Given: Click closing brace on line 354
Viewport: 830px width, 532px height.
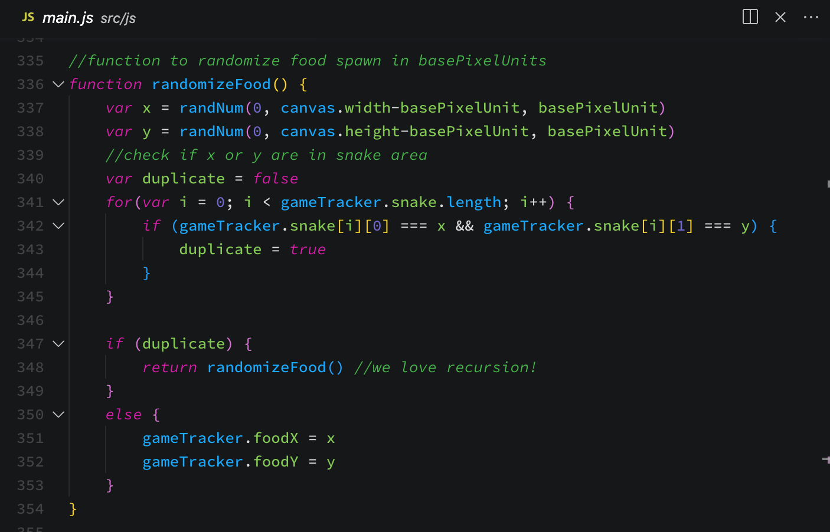Looking at the screenshot, I should (73, 509).
